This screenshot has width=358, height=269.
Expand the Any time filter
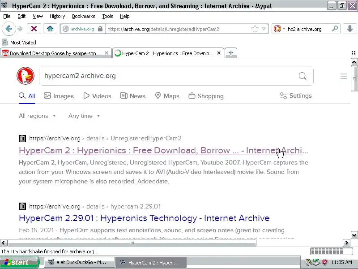point(84,116)
